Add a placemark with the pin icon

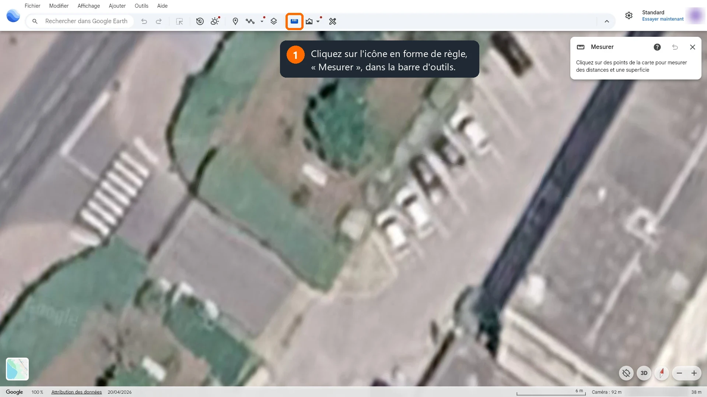[235, 21]
